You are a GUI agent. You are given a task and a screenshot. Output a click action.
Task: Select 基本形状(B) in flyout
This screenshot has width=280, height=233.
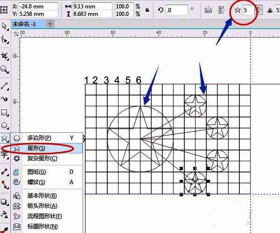coord(42,196)
